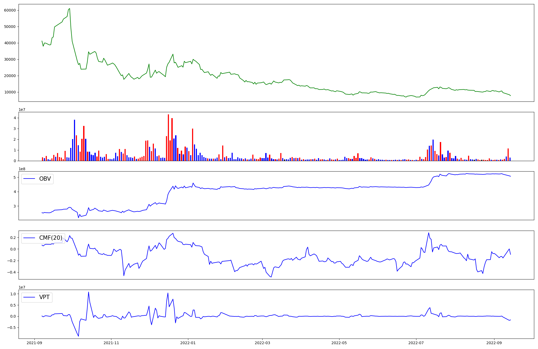Click the green price line's highest peak

[x=70, y=9]
